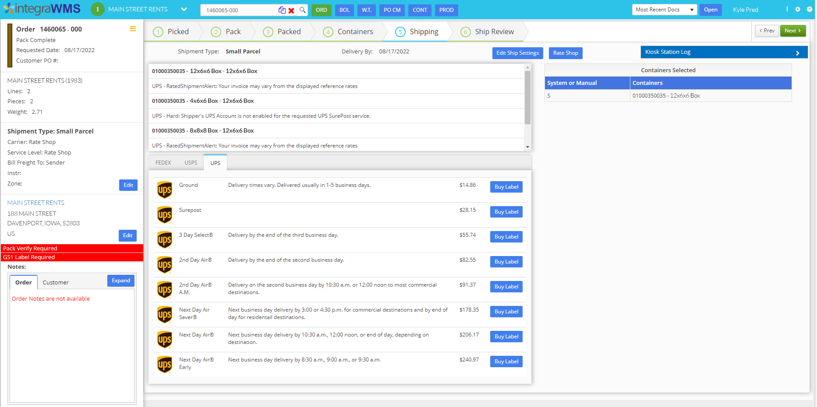Expand the Kiosk Station Log panel arrow

point(798,53)
